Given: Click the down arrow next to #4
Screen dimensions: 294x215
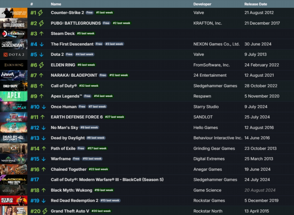Looking at the screenshot, I should point(42,44).
